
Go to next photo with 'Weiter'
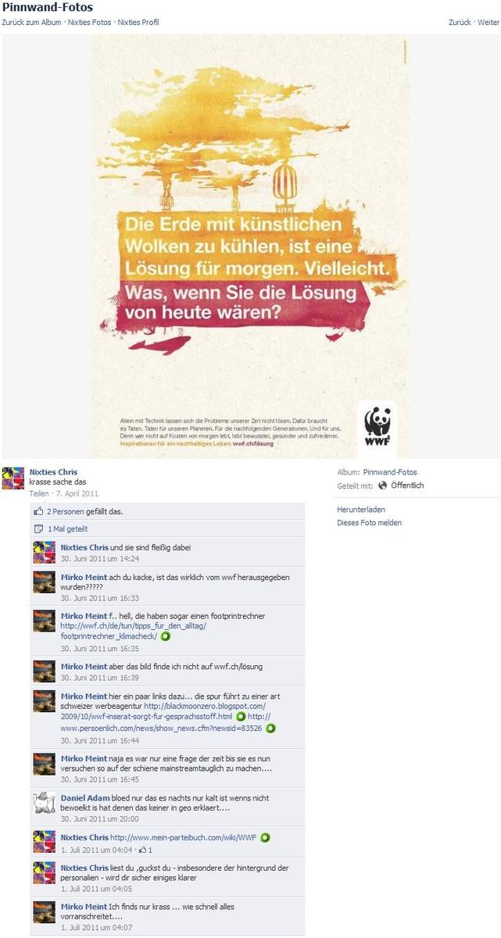point(488,23)
